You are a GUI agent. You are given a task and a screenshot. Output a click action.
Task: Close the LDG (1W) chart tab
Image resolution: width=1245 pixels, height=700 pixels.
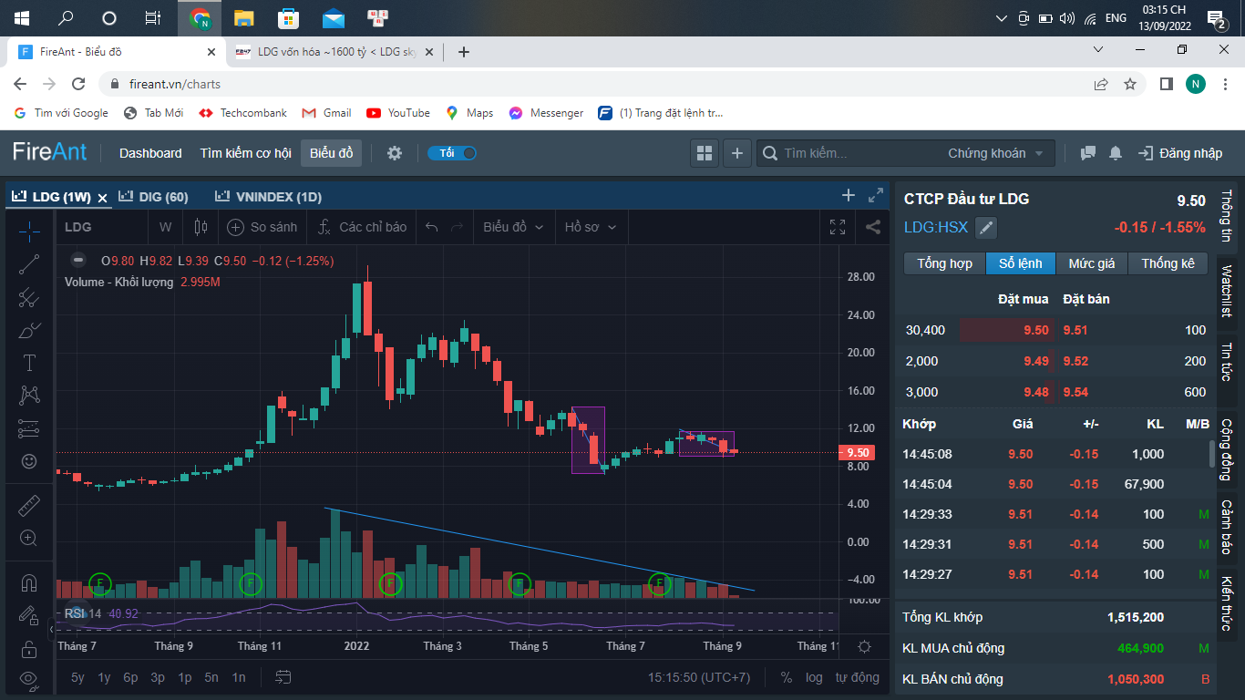coord(103,197)
